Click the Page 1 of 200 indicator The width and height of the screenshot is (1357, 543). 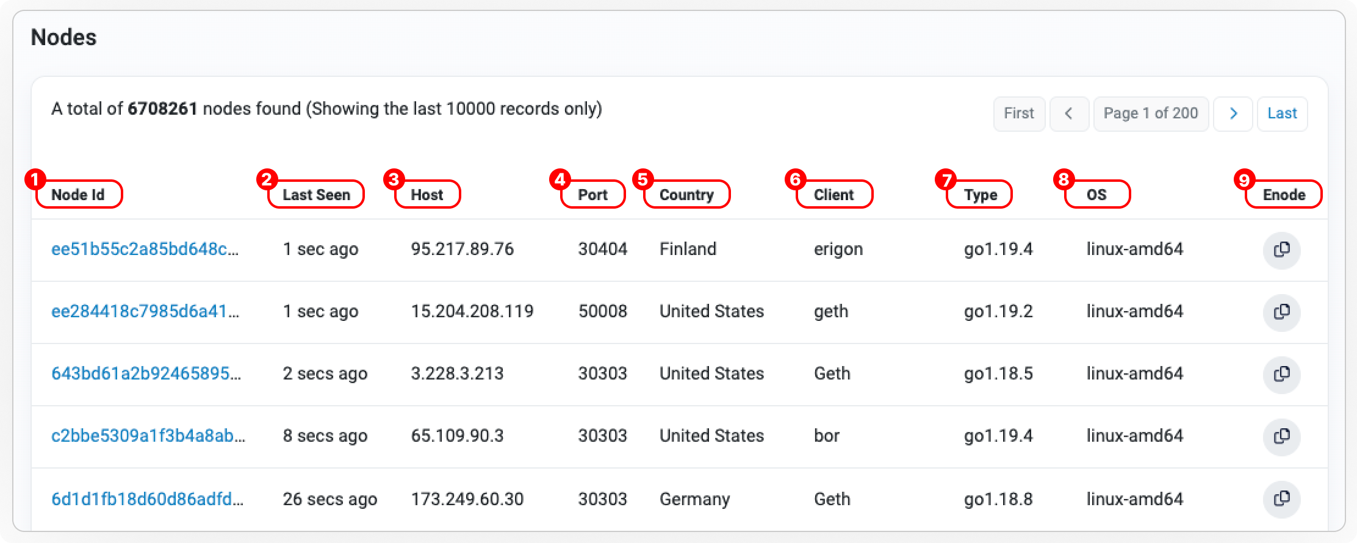[1151, 113]
